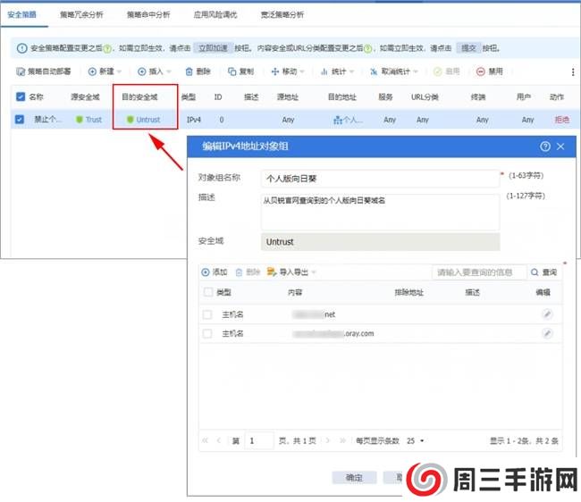Click the 删除 trash icon in the policy toolbar
Screen dimensions: 581x502
coord(189,71)
